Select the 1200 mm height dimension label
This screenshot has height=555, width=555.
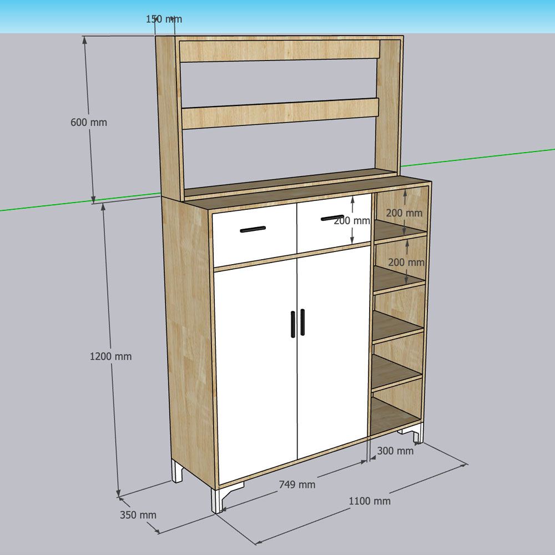pos(110,356)
